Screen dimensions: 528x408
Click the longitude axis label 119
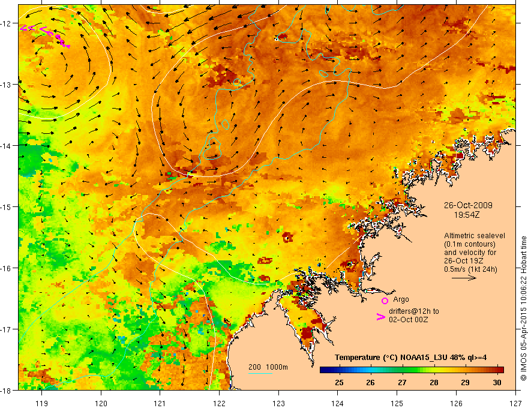pyautogui.click(x=42, y=403)
